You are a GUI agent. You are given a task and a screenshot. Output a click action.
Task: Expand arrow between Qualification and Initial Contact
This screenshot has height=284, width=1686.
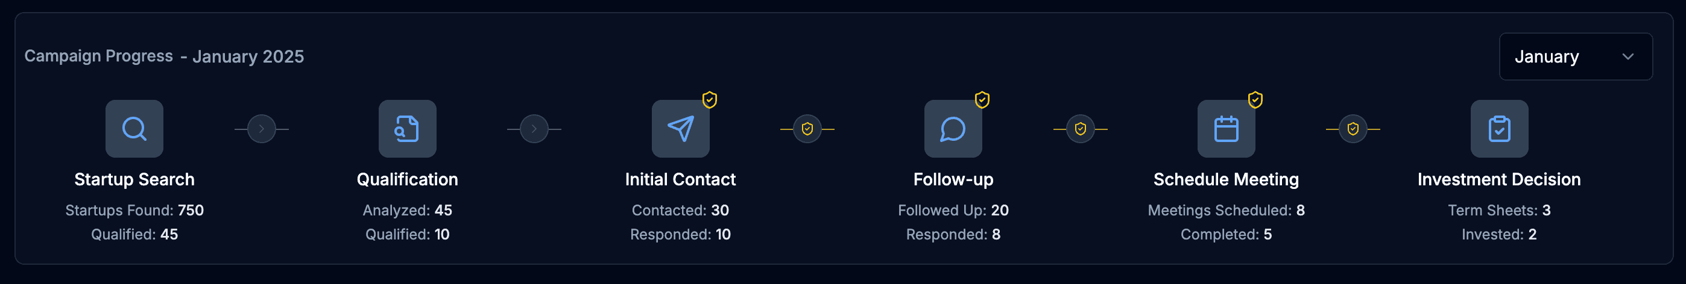point(534,129)
